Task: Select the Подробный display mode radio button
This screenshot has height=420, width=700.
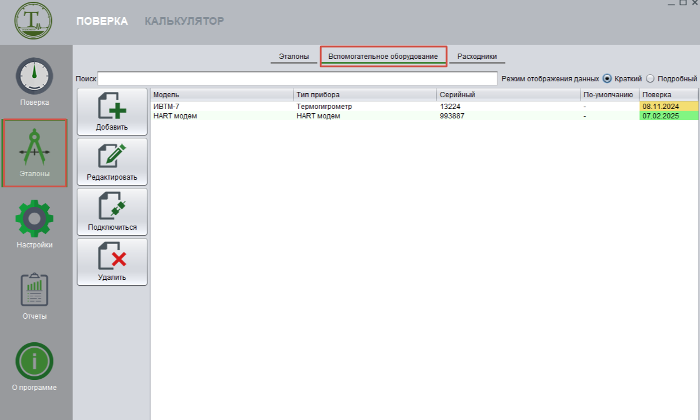Action: coord(651,79)
